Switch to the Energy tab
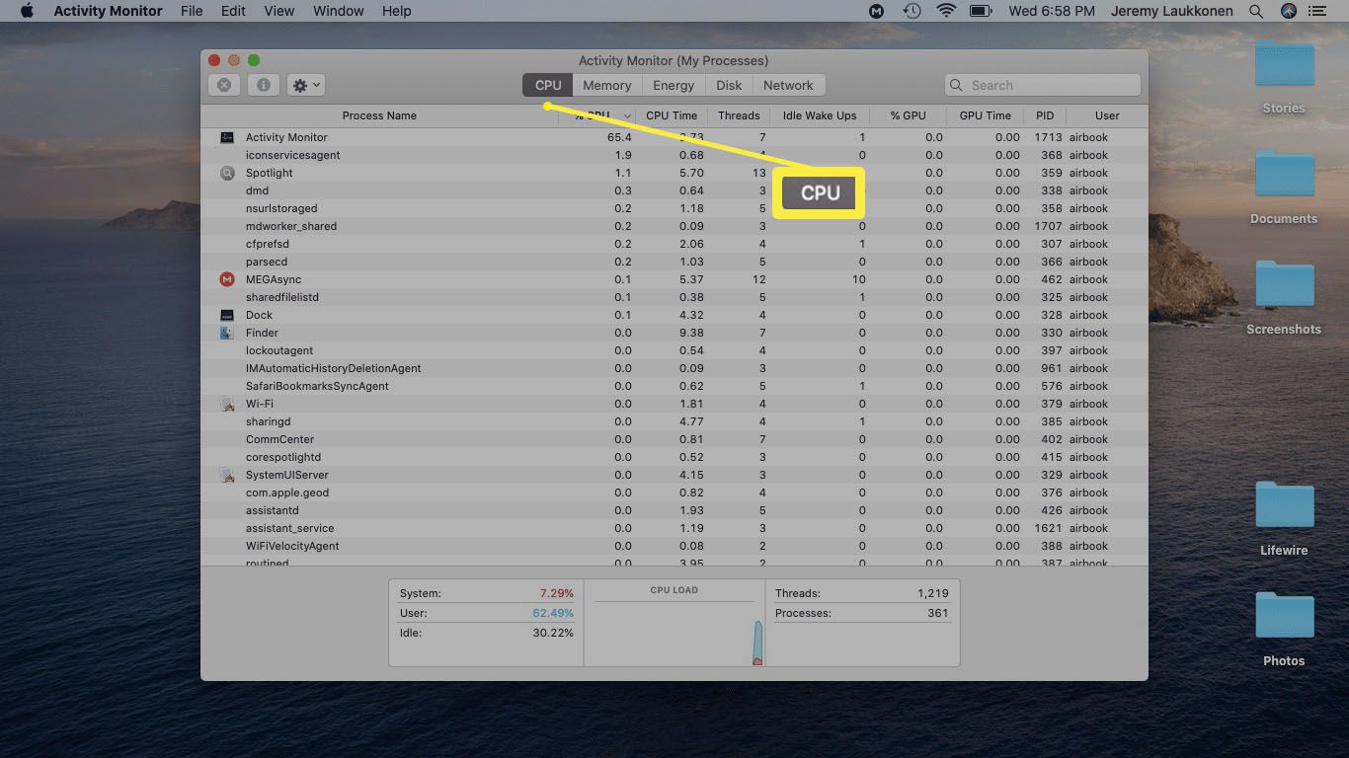 (x=674, y=85)
